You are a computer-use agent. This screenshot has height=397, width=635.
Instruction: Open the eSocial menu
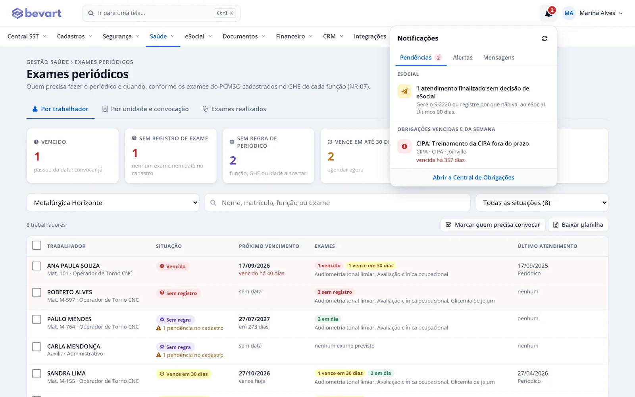[x=198, y=36]
